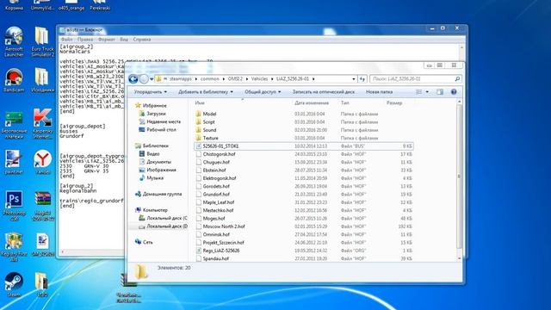Click the Yandex browser desktop icon

point(42,162)
